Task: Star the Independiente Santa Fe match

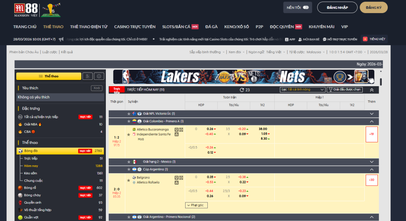Action: 128,134
